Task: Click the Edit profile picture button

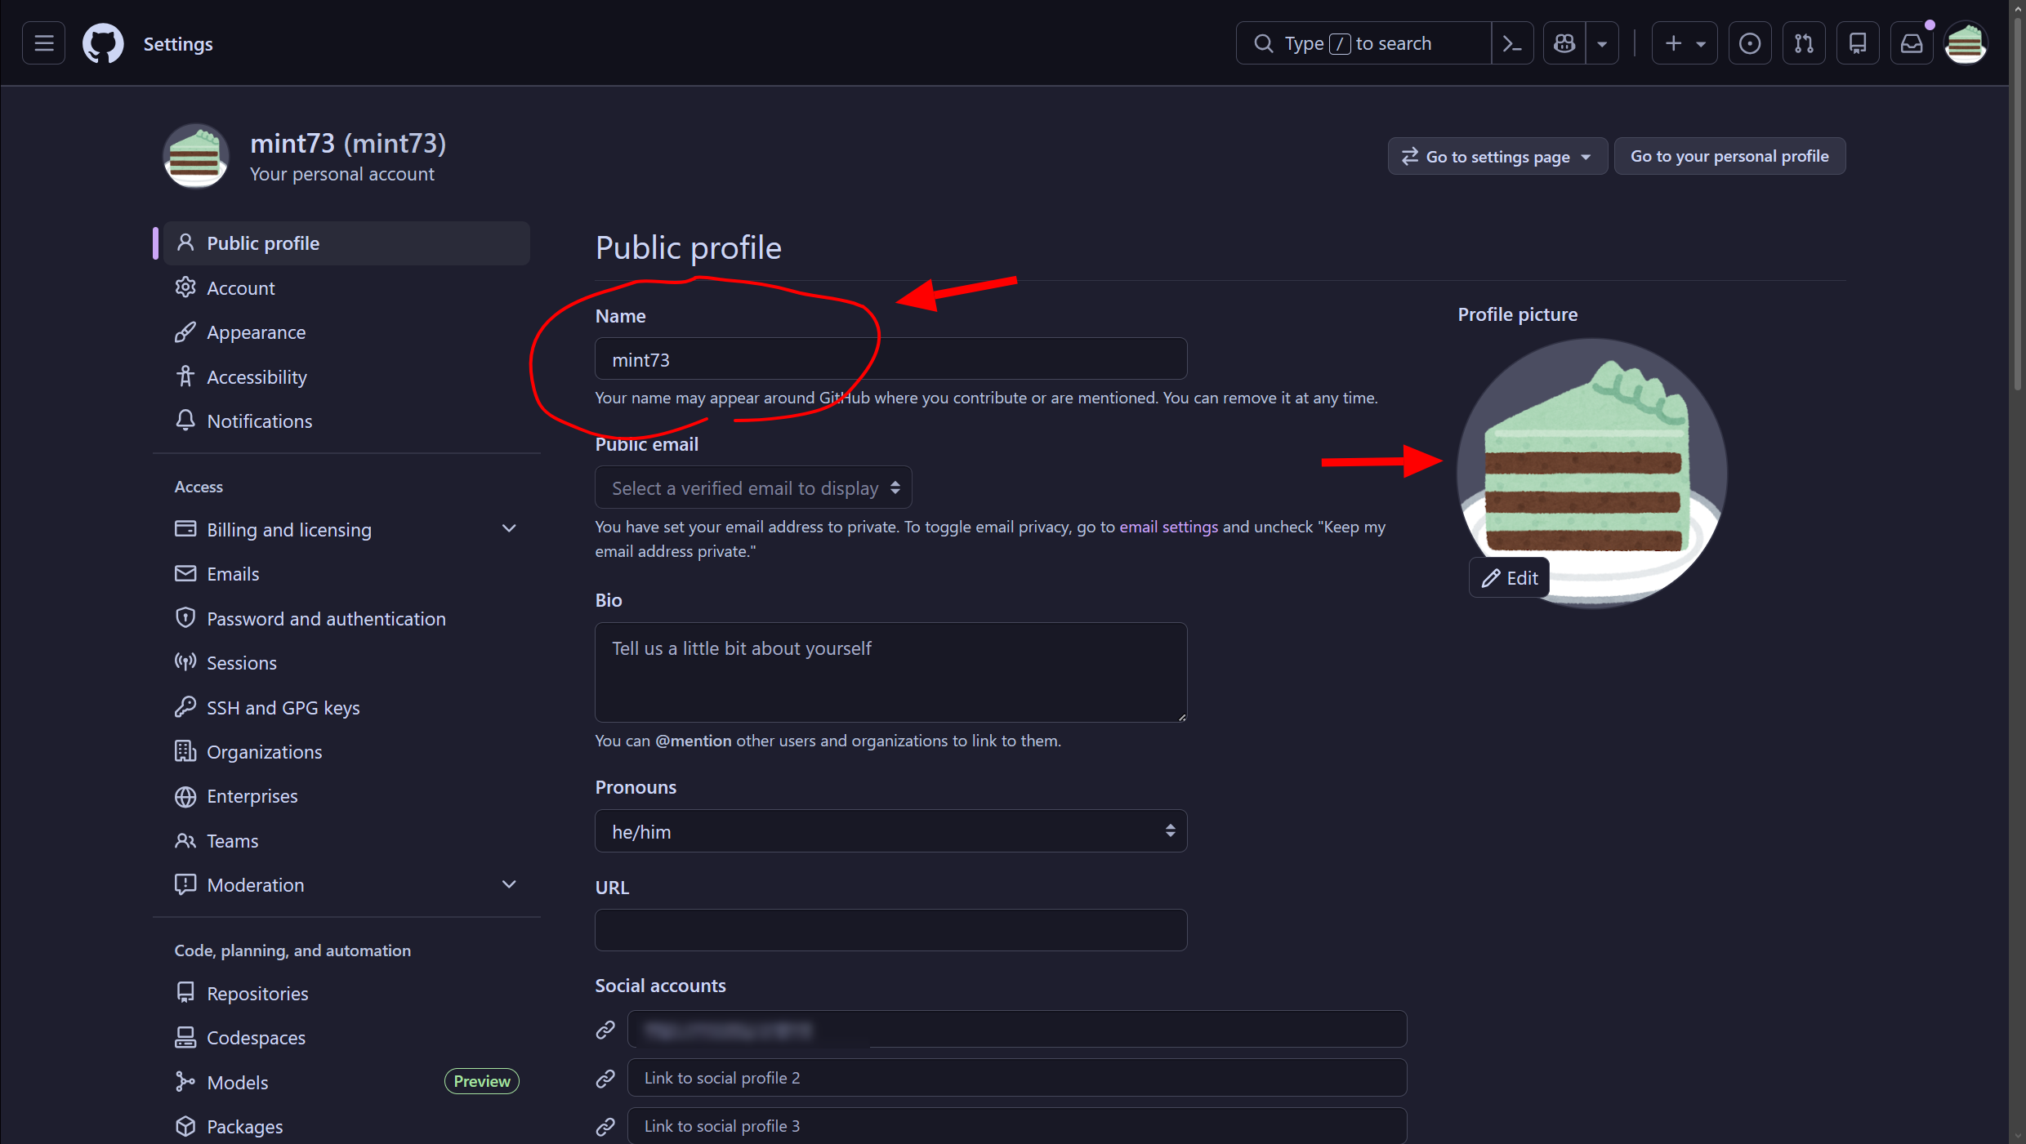Action: point(1510,578)
